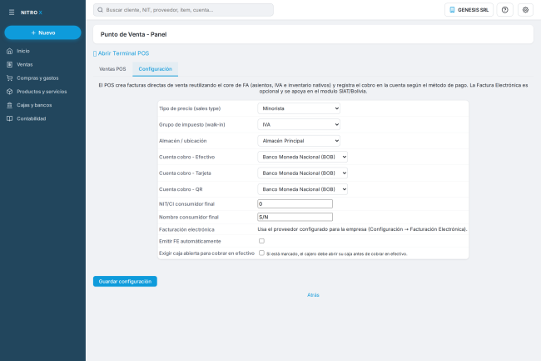Open the help question mark icon
The image size is (541, 361).
pos(504,10)
